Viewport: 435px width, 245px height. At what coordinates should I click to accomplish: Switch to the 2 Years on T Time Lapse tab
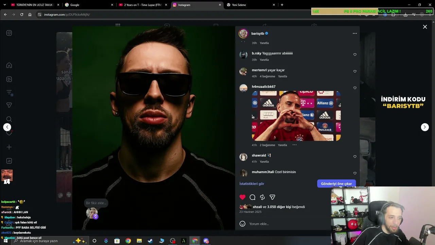[x=143, y=5]
